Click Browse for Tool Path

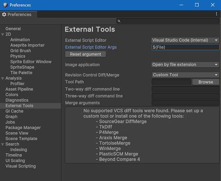point(206,82)
